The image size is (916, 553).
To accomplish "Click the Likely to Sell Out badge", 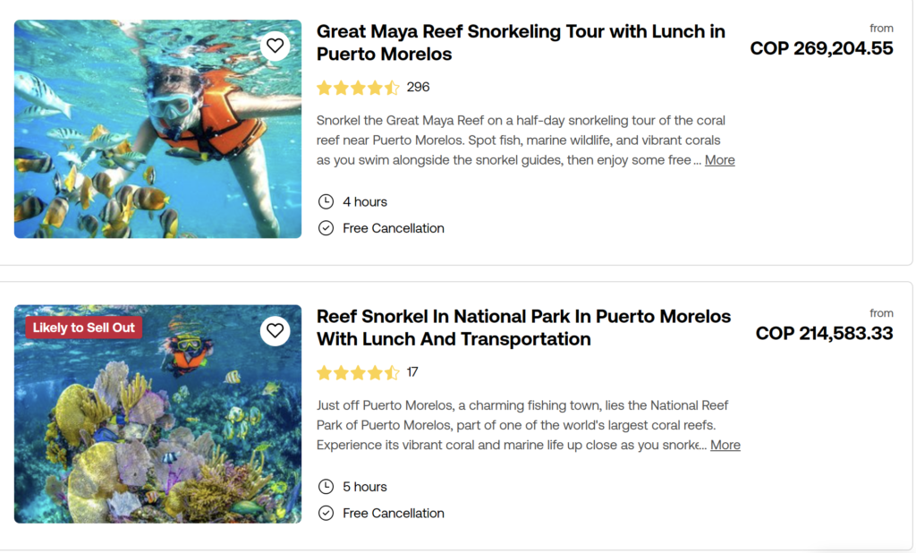I will [83, 328].
